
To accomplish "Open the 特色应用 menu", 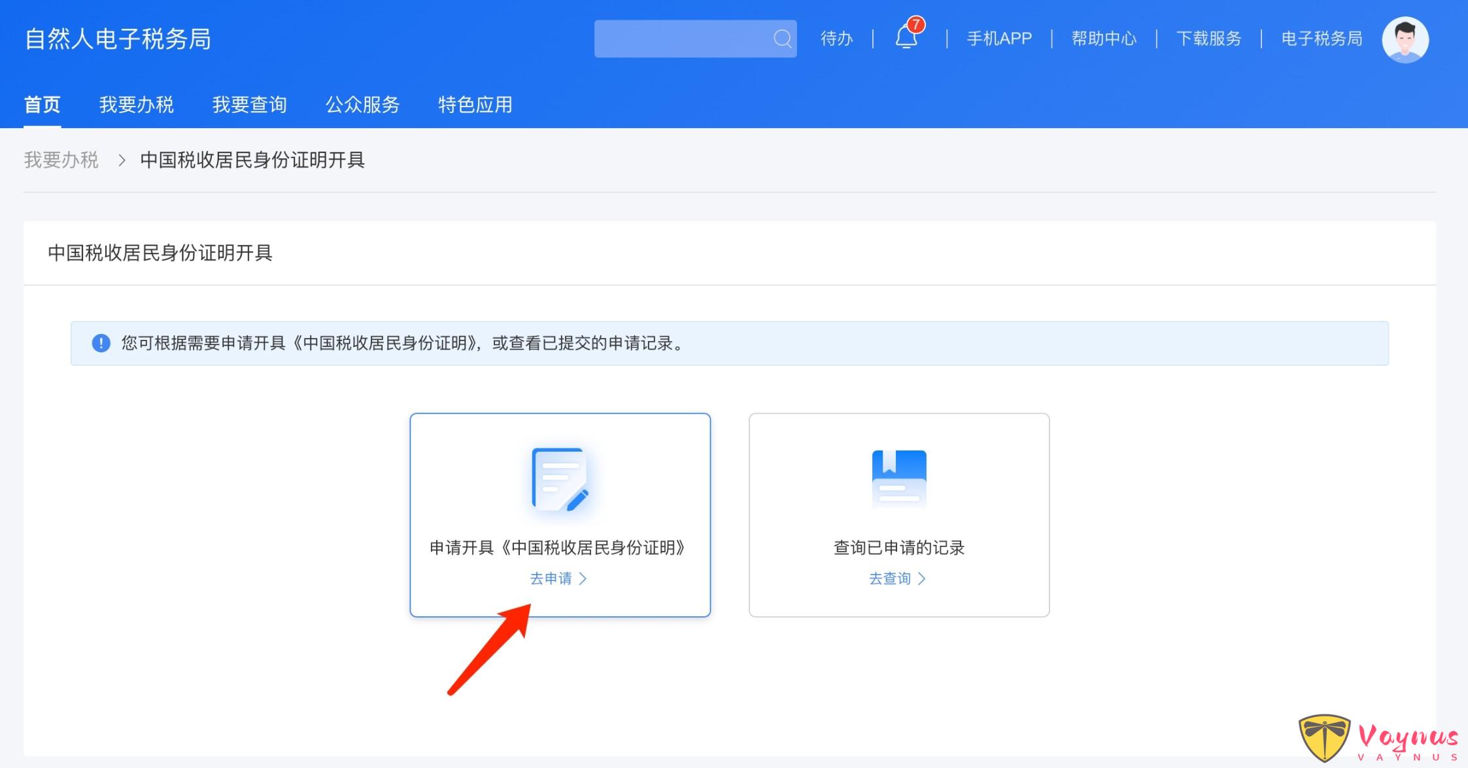I will click(475, 105).
